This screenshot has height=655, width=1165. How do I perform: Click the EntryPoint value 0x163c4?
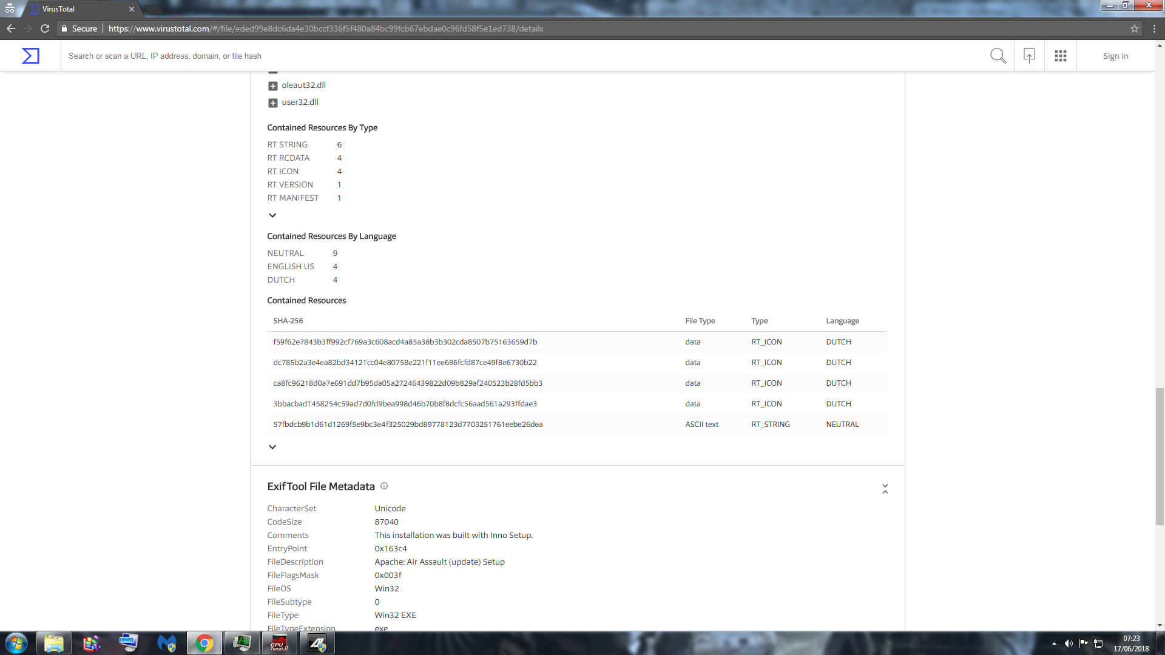tap(391, 549)
